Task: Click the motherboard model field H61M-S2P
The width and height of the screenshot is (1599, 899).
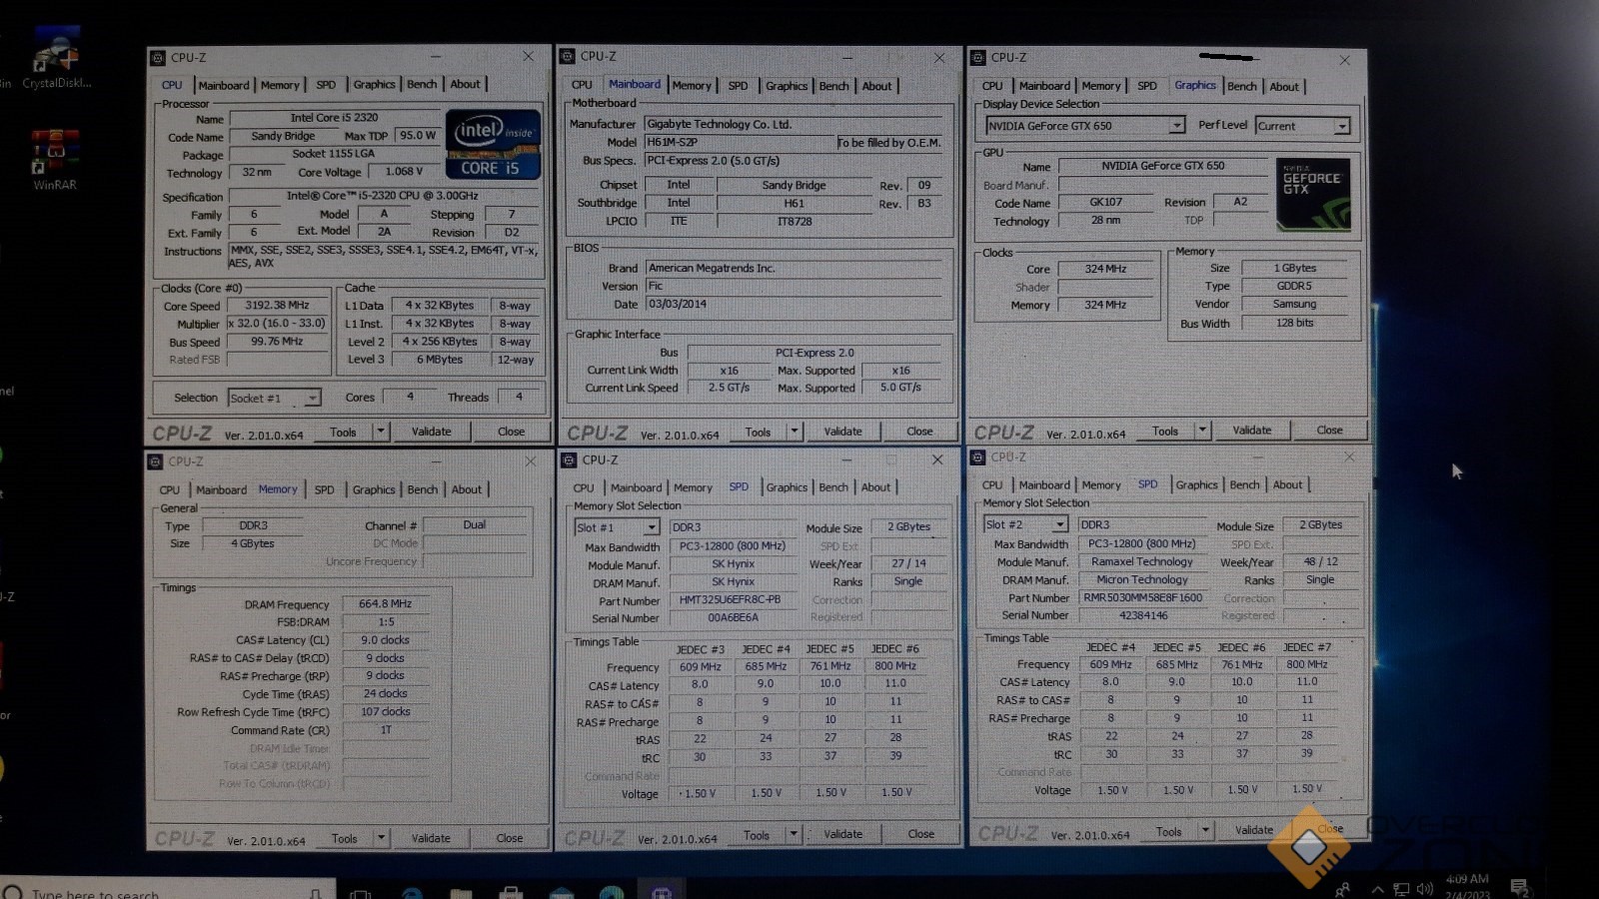Action: coord(740,142)
